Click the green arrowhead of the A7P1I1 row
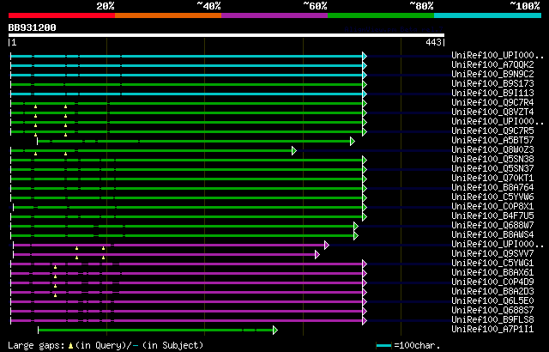The width and height of the screenshot is (549, 352). (x=275, y=330)
